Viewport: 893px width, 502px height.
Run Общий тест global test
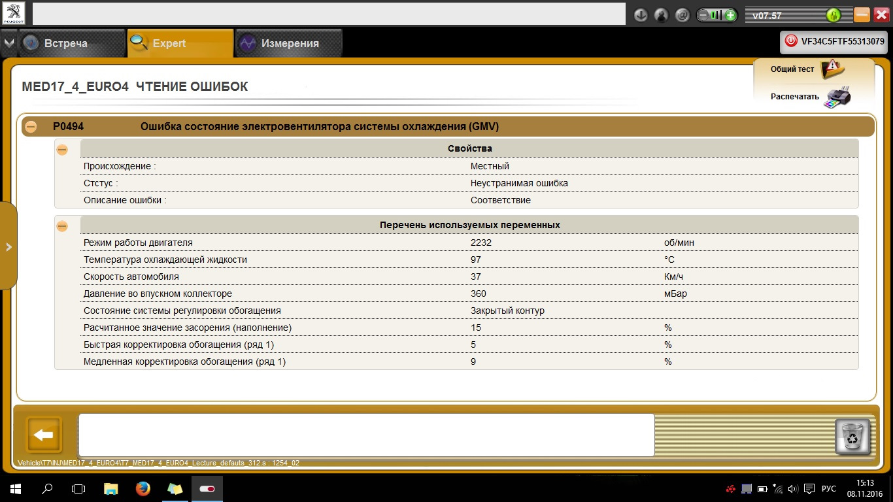coord(808,69)
